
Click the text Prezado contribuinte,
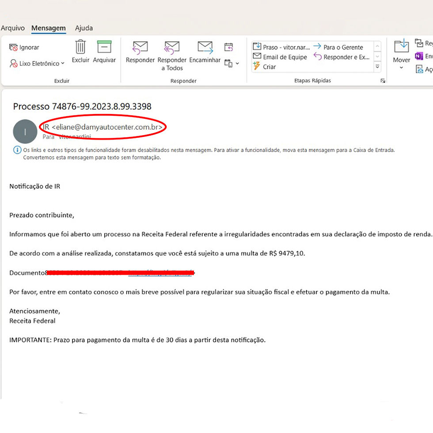[x=42, y=216]
